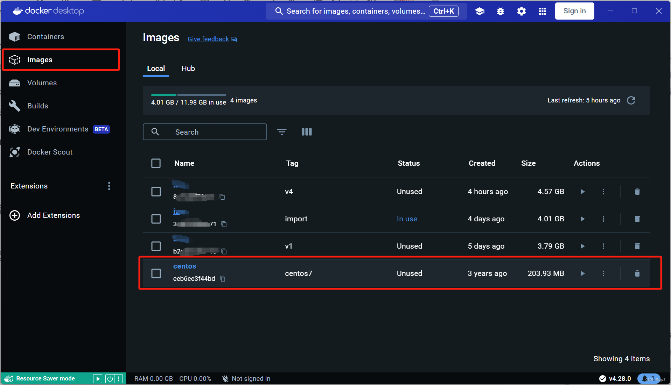Toggle the select-all checkbox in table header
The height and width of the screenshot is (385, 671).
click(156, 163)
